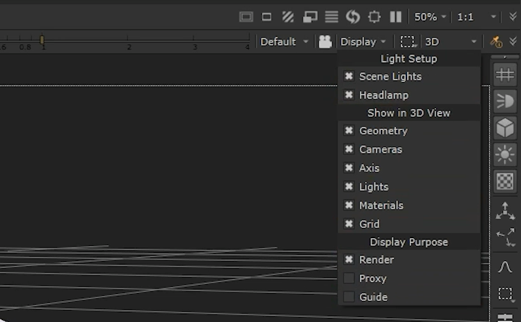This screenshot has width=521, height=322.
Task: Uncheck the Cameras checkbox
Action: pos(349,149)
